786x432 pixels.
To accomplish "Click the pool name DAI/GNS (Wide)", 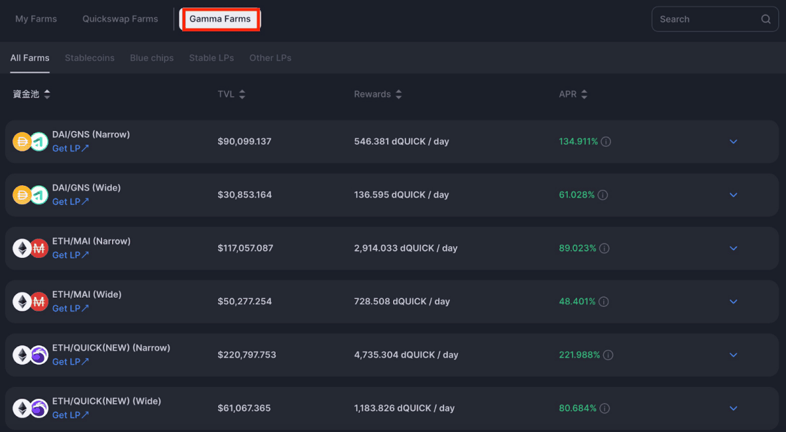I will coord(86,188).
